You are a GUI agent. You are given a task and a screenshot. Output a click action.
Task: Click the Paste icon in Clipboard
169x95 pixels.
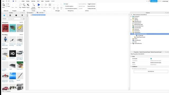[3, 5]
